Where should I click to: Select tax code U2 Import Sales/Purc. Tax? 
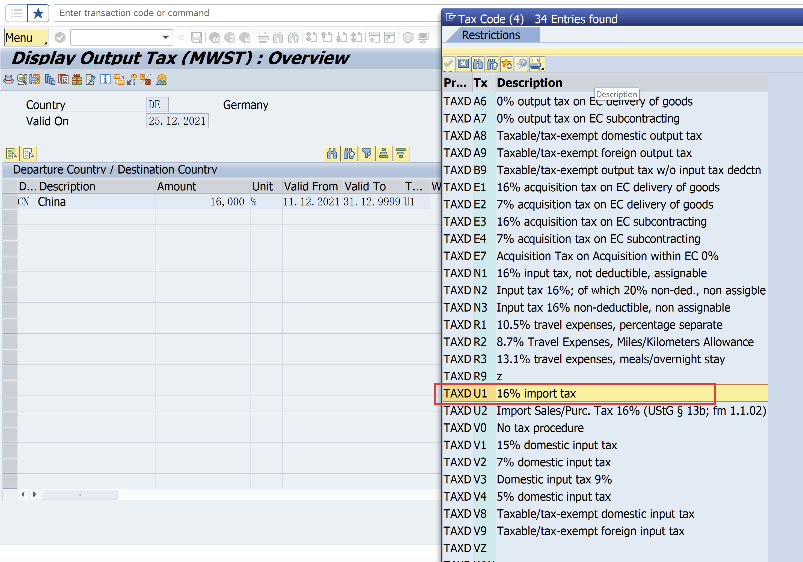[x=605, y=411]
